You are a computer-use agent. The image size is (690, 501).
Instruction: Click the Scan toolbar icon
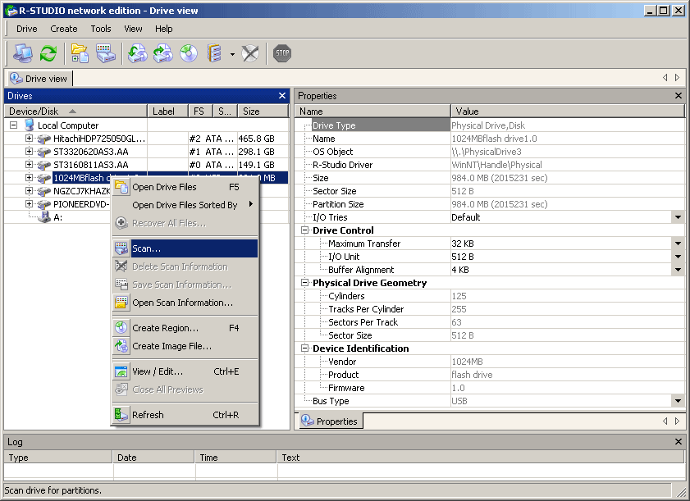pyautogui.click(x=106, y=53)
